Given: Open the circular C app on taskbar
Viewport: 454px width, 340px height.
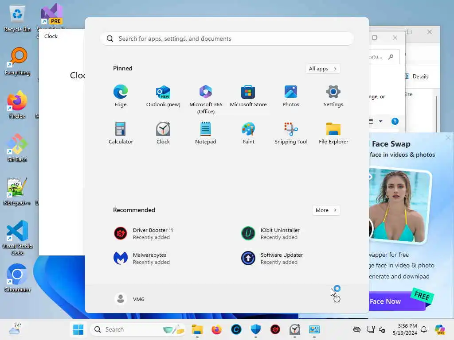Looking at the screenshot, I should pyautogui.click(x=236, y=329).
